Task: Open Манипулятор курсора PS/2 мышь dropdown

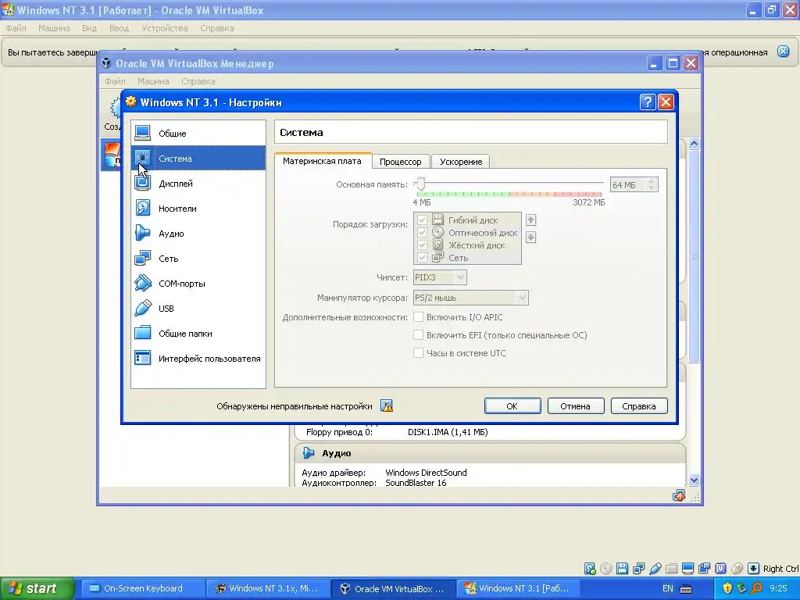Action: 470,298
